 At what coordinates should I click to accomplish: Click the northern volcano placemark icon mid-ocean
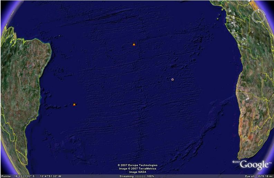coord(134,44)
